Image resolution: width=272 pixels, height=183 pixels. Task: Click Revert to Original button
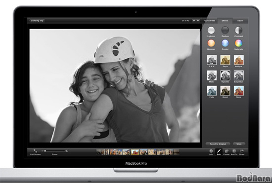click(218, 144)
